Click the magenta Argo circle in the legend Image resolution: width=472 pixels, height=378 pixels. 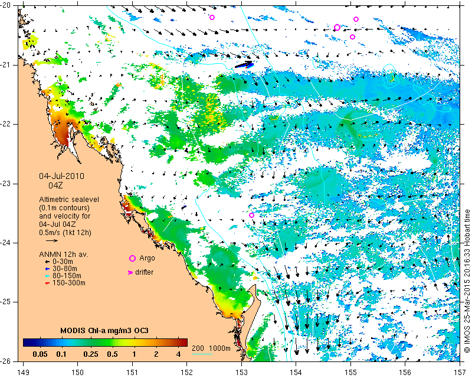pyautogui.click(x=132, y=258)
